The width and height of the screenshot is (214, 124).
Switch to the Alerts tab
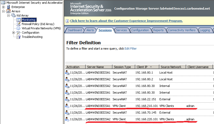pos(90,30)
